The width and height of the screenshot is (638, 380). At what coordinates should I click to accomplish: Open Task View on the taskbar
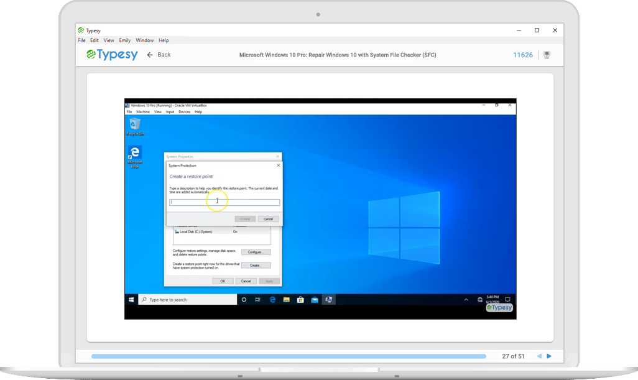tap(257, 299)
